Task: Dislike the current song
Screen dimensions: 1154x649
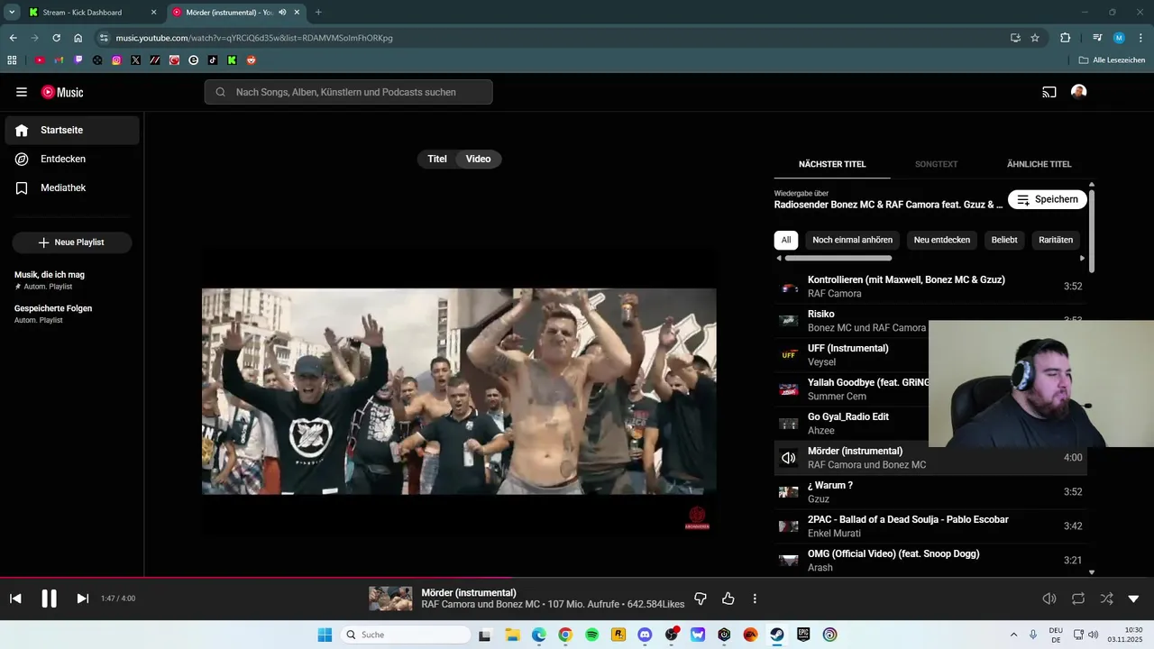Action: pyautogui.click(x=701, y=599)
